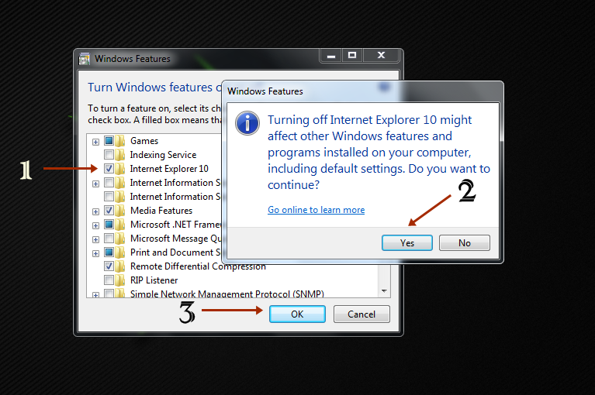Enable the Microsoft Message Queue checkbox
Viewport: 595px width, 395px height.
[109, 239]
